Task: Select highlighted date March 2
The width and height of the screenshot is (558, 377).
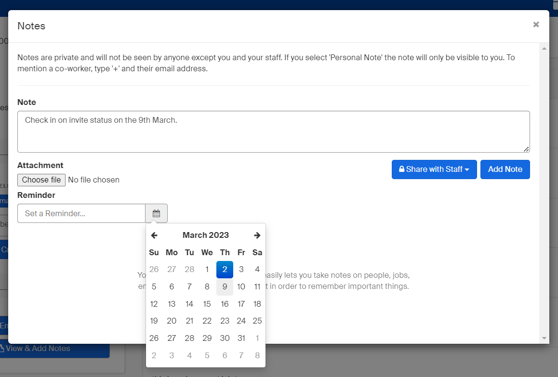Action: (225, 270)
